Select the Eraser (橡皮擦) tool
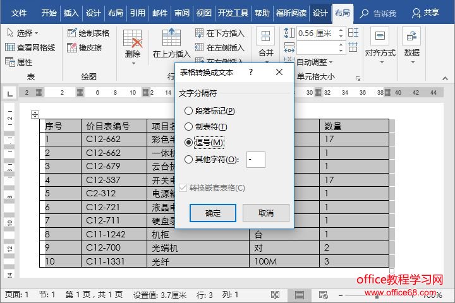455x303 pixels. (x=84, y=47)
